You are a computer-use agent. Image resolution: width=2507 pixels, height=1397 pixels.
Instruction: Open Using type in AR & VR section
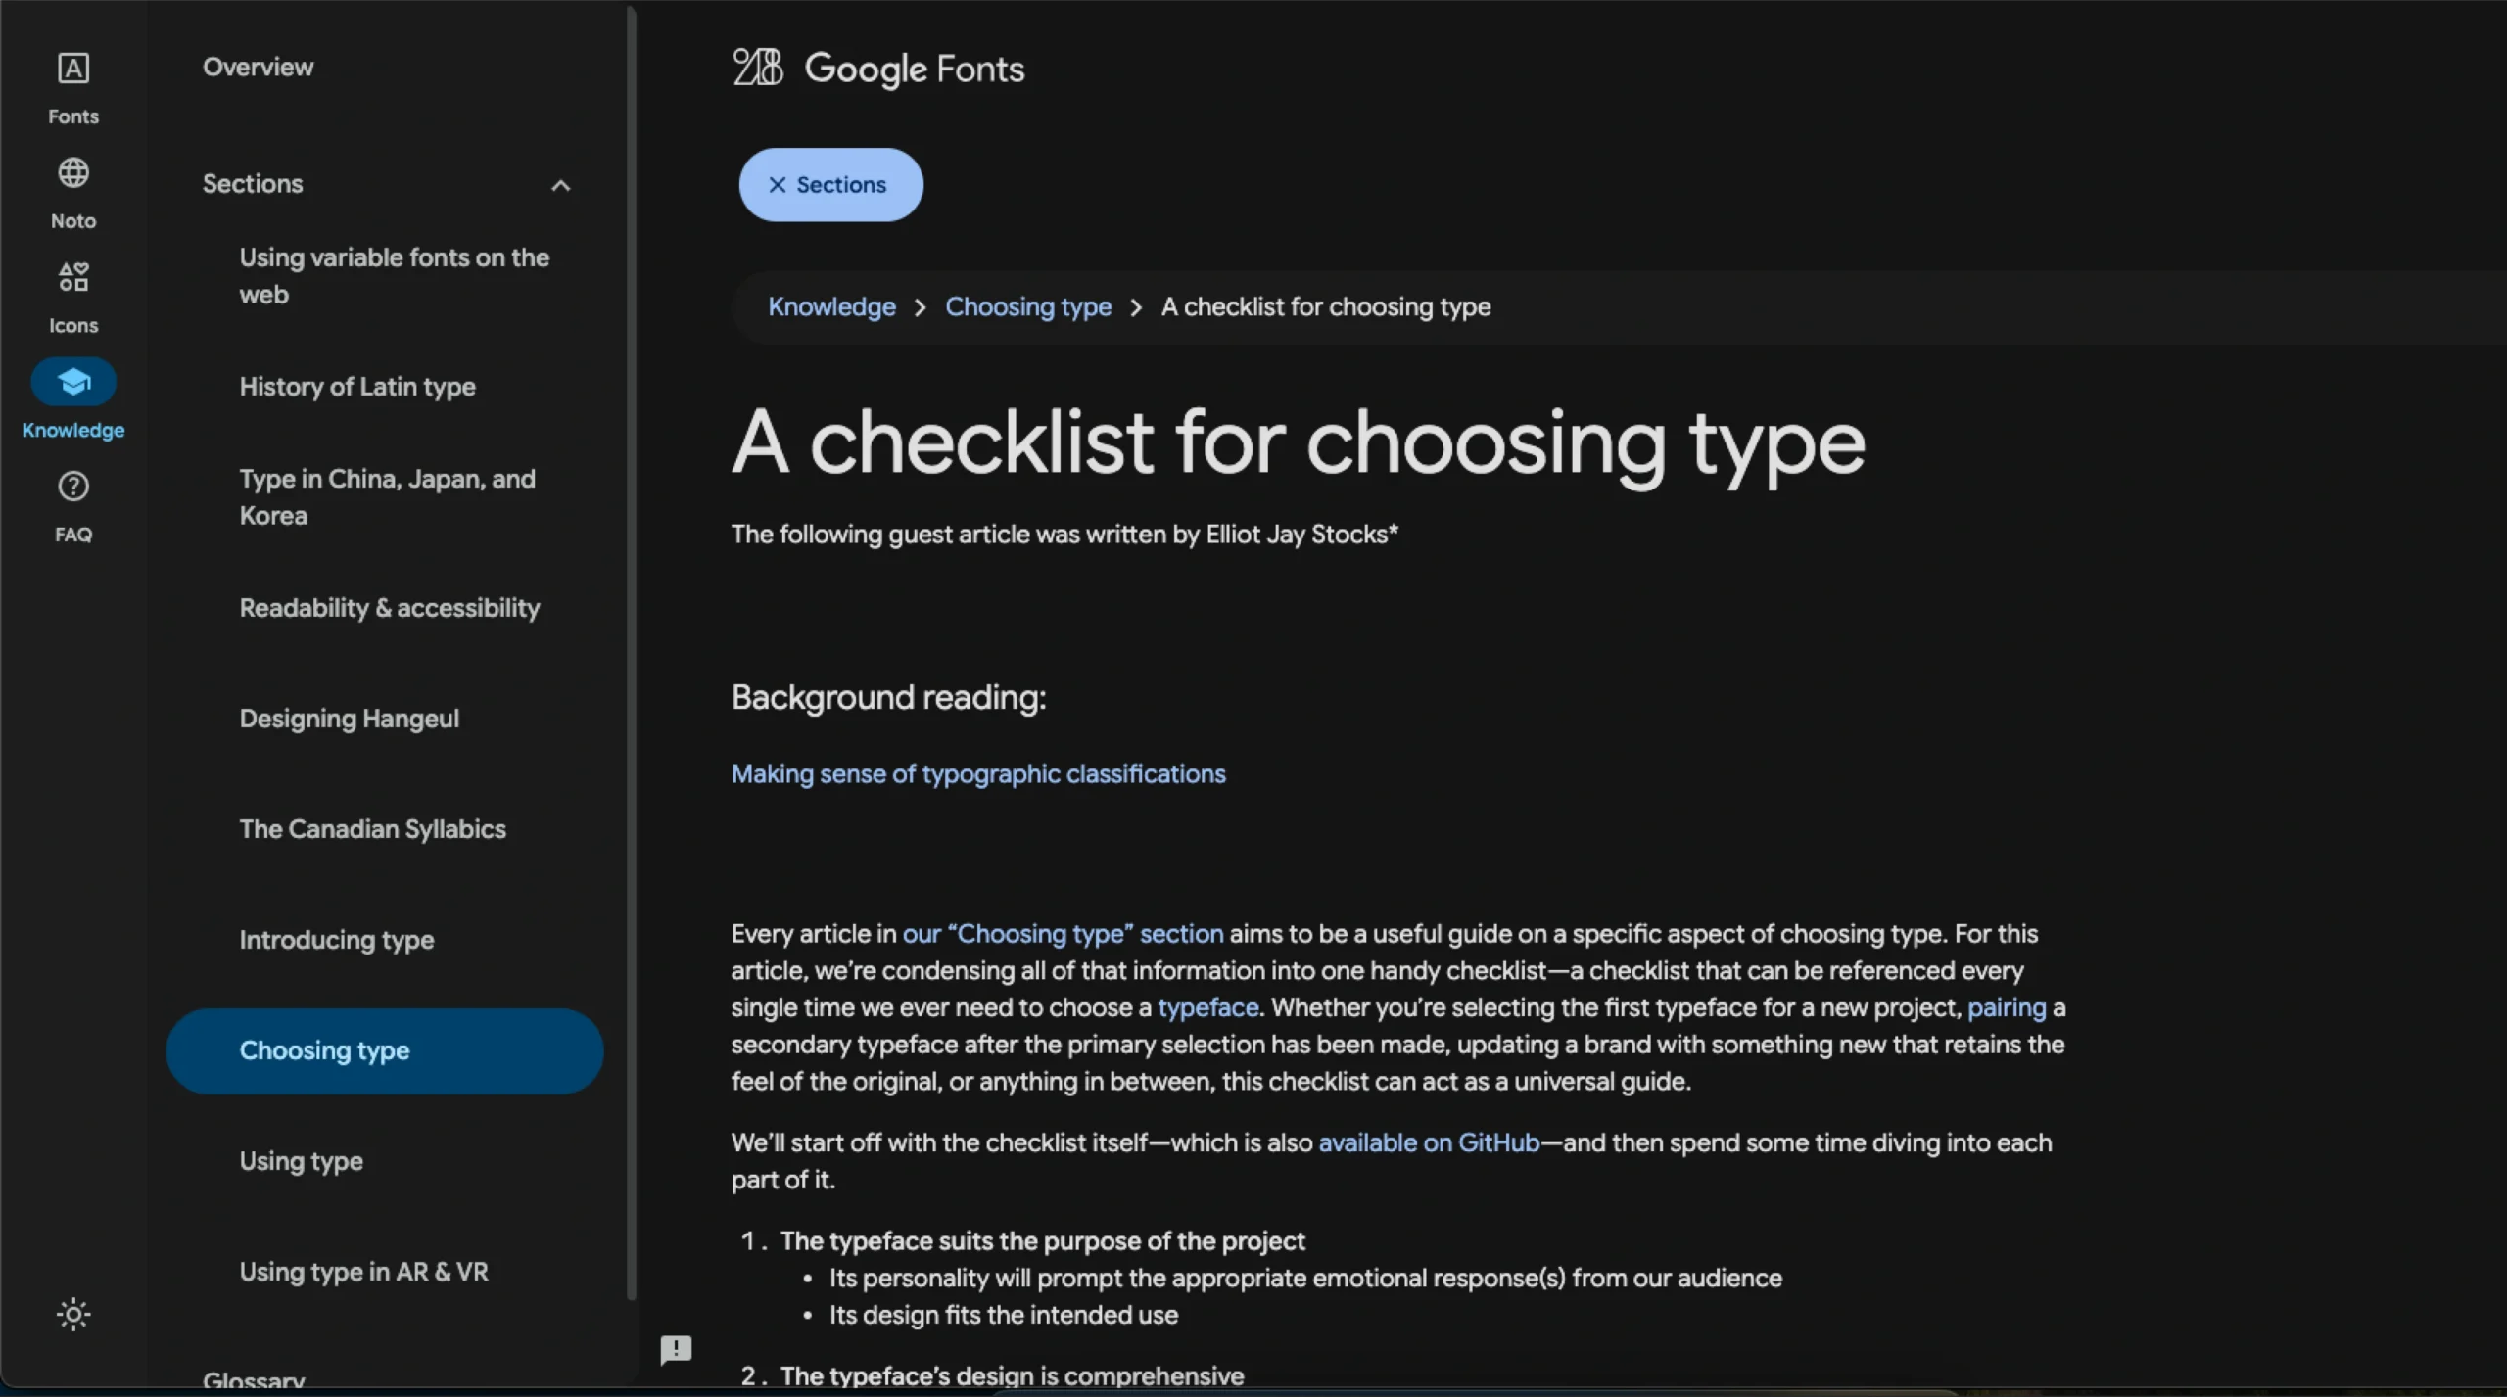click(x=364, y=1272)
